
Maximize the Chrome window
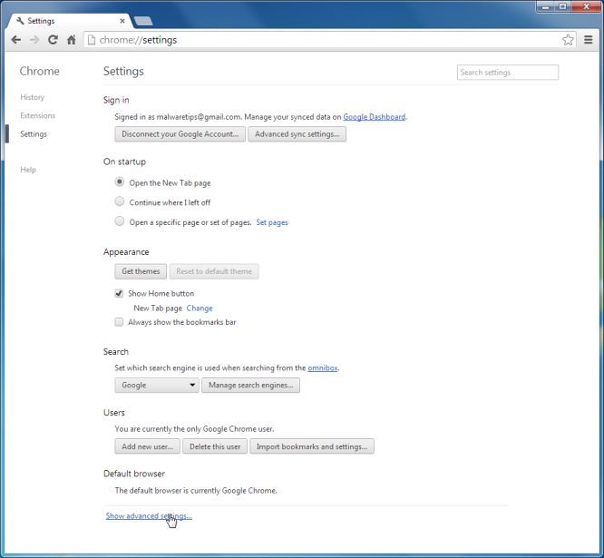pyautogui.click(x=563, y=6)
